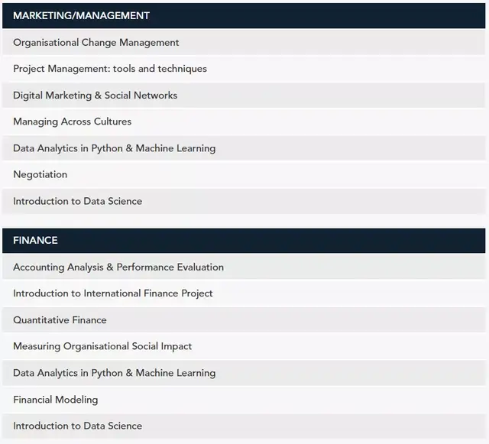Select the Negotiation course row
This screenshot has height=444, width=489.
(40, 174)
